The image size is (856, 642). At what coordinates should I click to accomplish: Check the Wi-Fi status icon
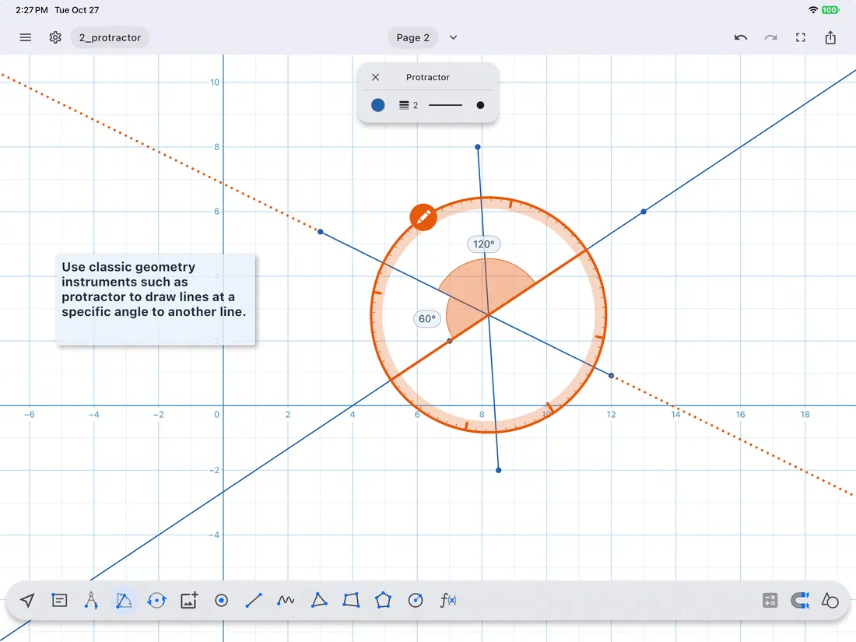[813, 10]
